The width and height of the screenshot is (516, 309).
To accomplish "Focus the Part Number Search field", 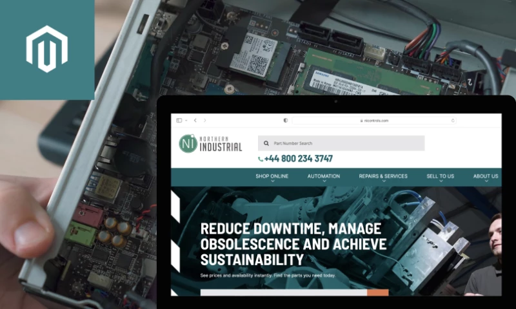I will click(341, 143).
